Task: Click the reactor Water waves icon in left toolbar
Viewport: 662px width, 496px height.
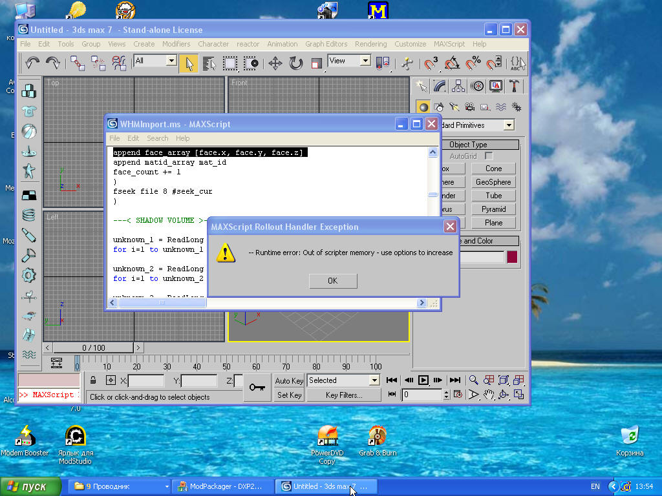Action: (28, 355)
